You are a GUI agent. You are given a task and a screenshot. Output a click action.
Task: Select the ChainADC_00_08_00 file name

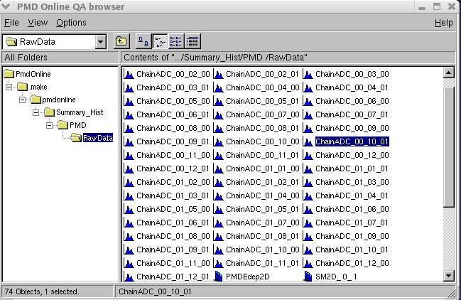tap(173, 128)
